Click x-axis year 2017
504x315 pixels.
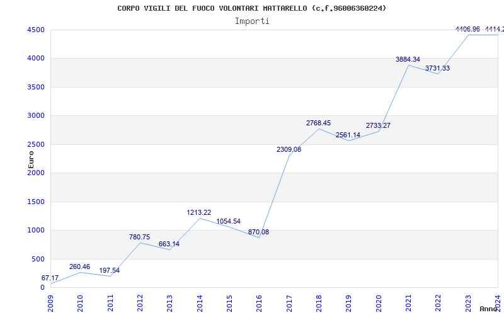click(x=289, y=304)
